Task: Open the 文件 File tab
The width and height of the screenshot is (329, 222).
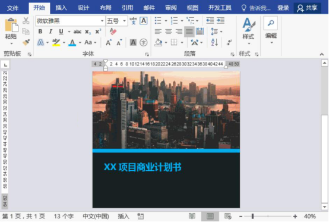Action: [x=12, y=8]
